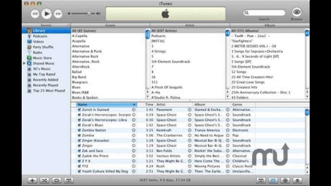Select A Flock Of Seagulls in Artist browser

pyautogui.click(x=188, y=87)
